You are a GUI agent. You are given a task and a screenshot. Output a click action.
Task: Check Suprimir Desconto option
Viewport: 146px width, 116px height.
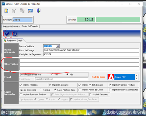[90, 94]
